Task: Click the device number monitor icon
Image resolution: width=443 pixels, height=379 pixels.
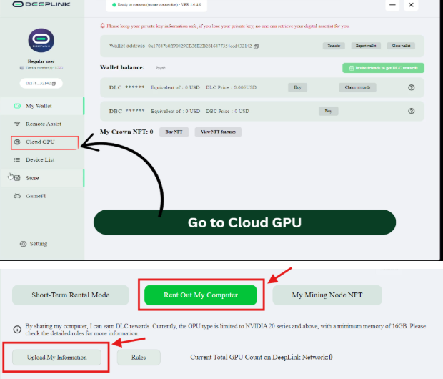Action: pos(21,68)
